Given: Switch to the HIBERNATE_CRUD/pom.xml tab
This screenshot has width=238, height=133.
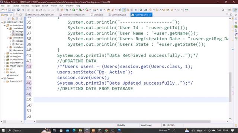Looking at the screenshot, I should tap(40, 15).
